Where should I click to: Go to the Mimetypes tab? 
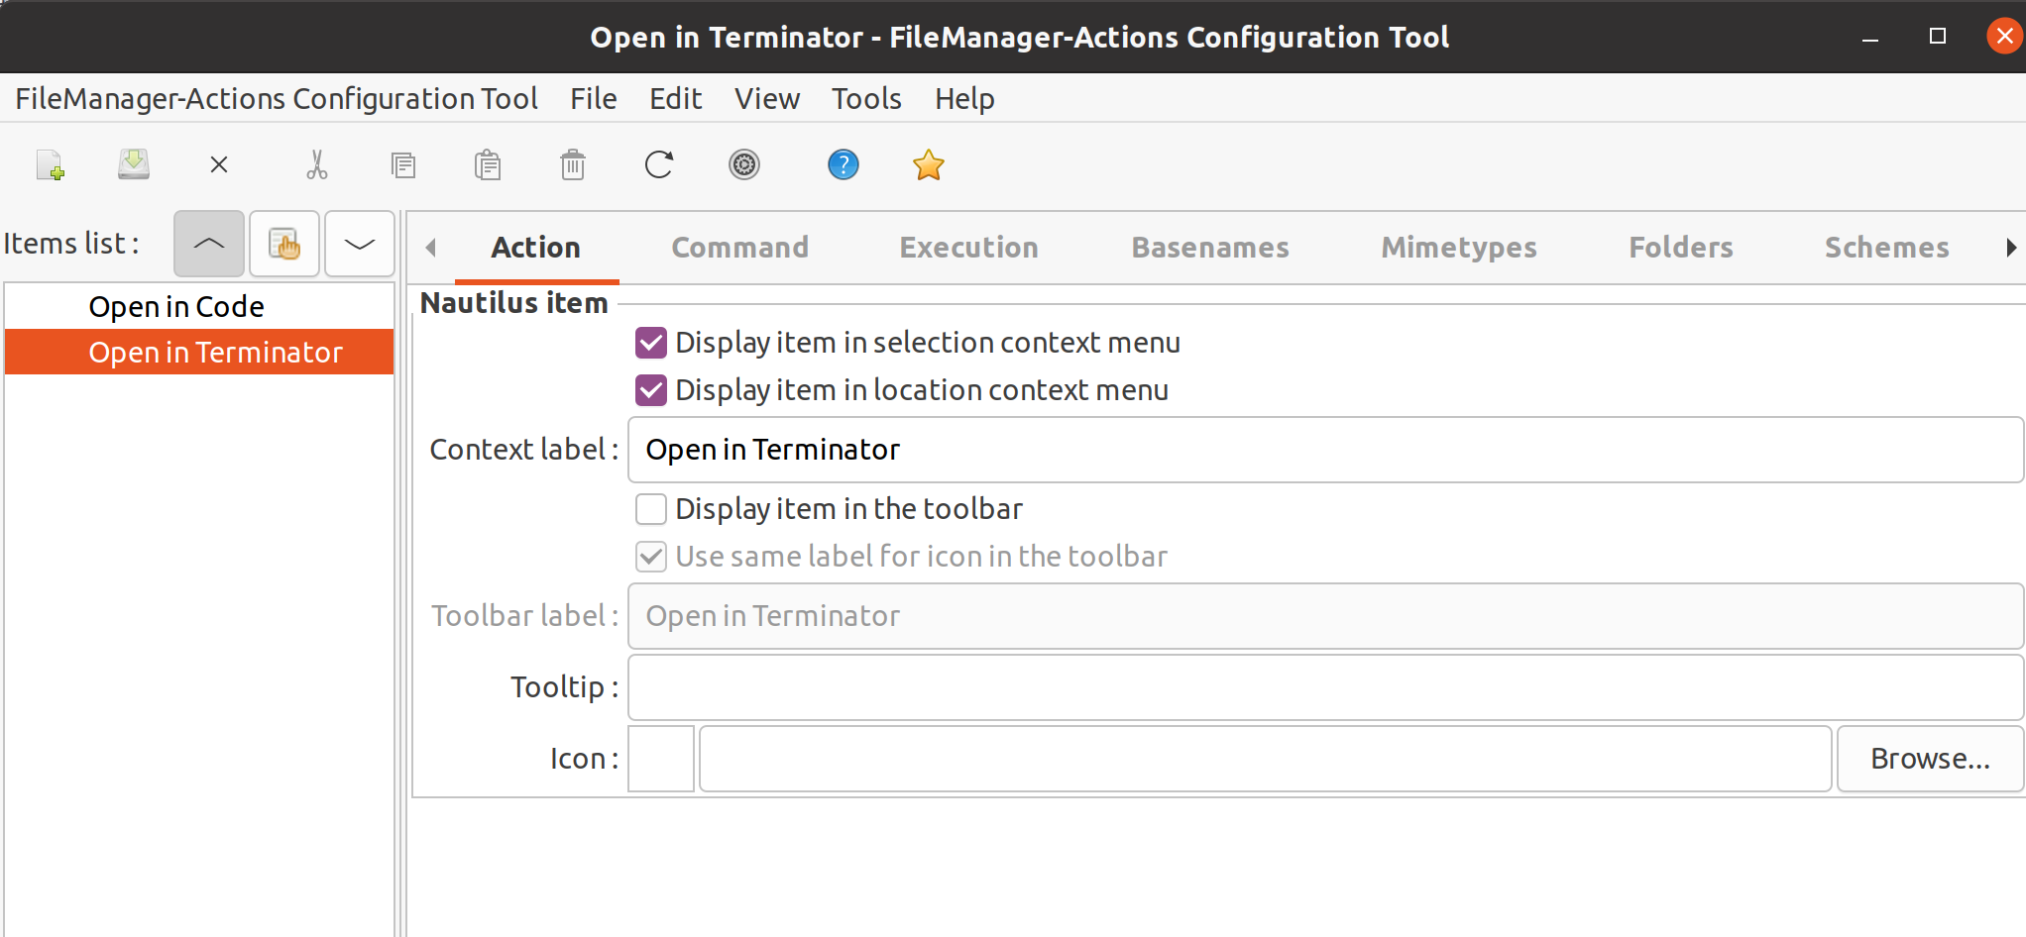point(1459,248)
